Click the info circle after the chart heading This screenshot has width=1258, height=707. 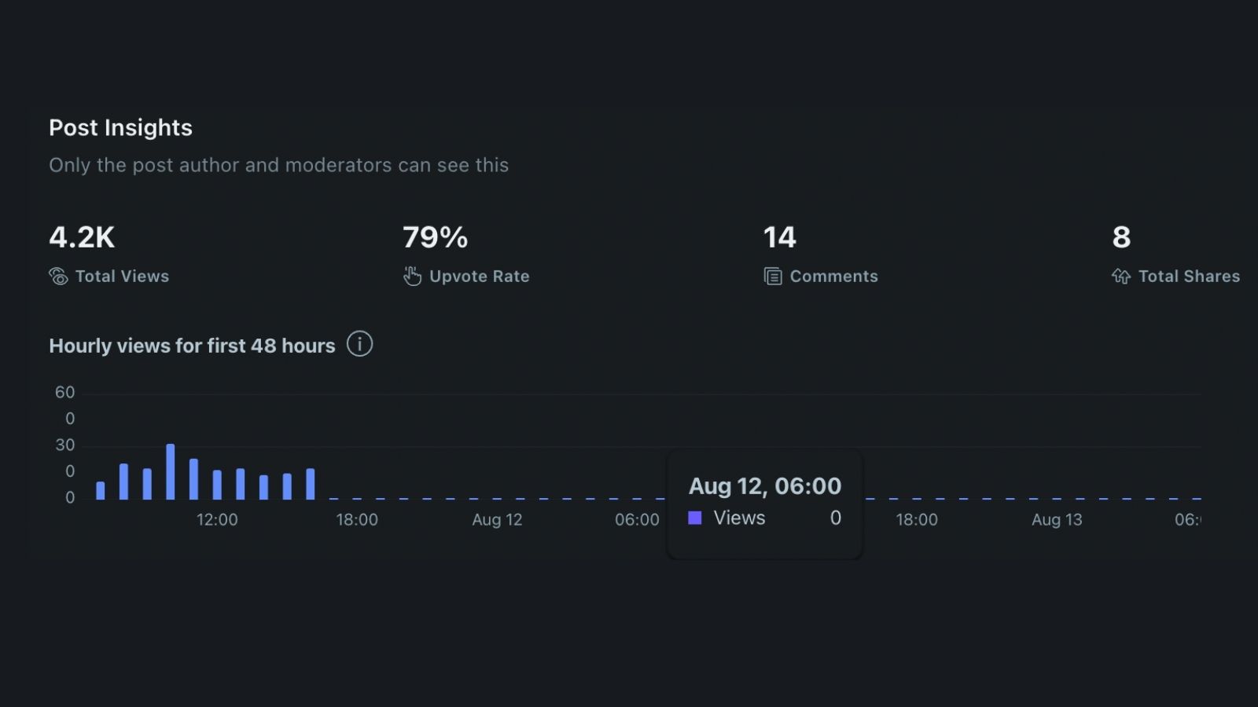tap(360, 343)
